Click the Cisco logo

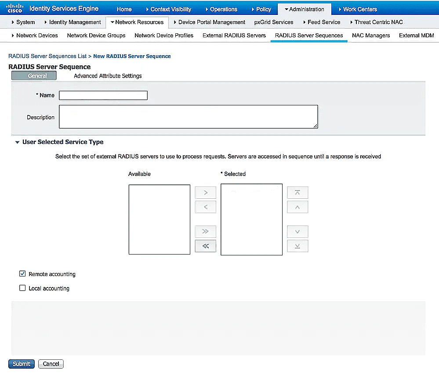tap(15, 8)
